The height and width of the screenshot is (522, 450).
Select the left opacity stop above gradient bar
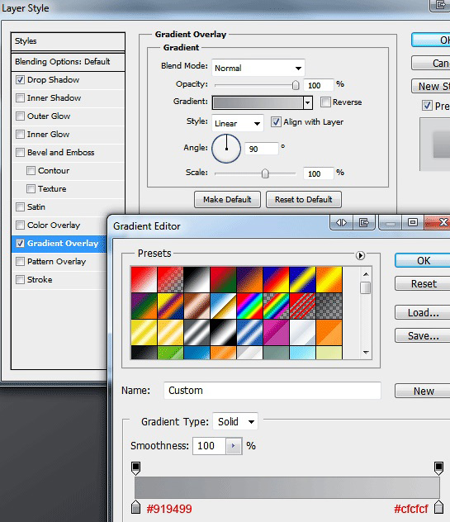click(135, 468)
